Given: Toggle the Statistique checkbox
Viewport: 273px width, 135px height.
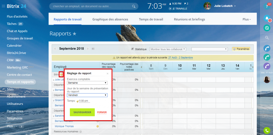Looking at the screenshot, I should [132, 49].
